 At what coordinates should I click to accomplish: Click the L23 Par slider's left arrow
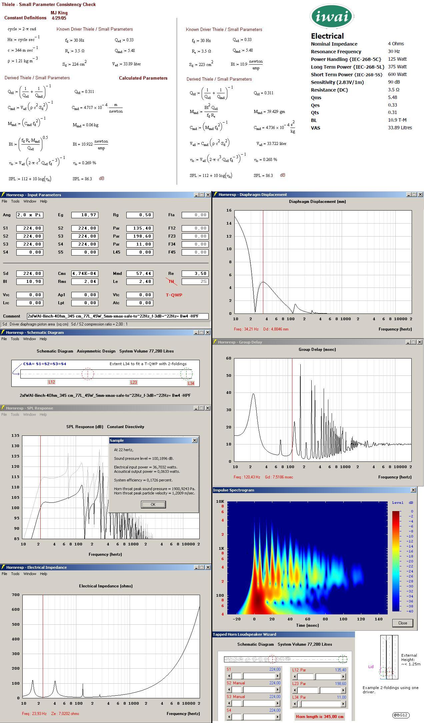[295, 690]
